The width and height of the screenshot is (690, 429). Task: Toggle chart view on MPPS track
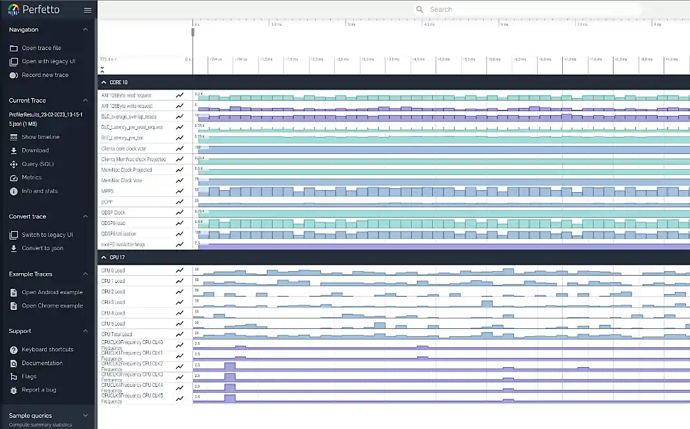180,191
